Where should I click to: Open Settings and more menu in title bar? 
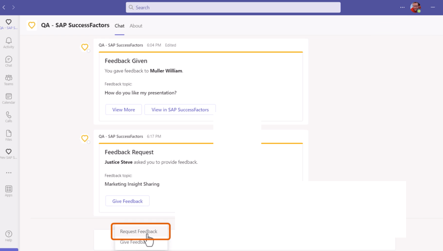point(402,7)
